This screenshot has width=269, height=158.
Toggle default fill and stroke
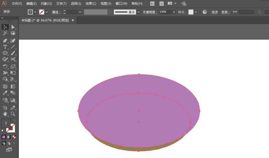3,131
